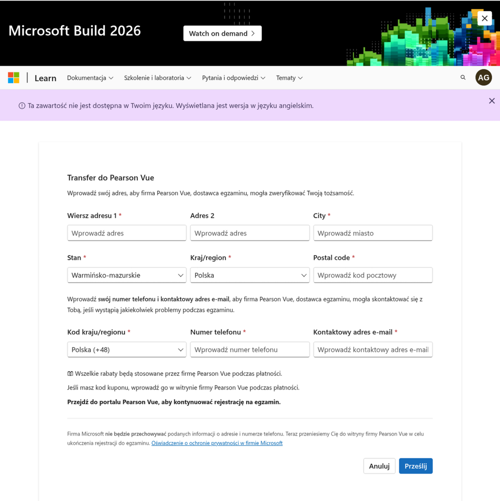
Task: Focus the Wiersz adresu 1 field
Action: [127, 233]
